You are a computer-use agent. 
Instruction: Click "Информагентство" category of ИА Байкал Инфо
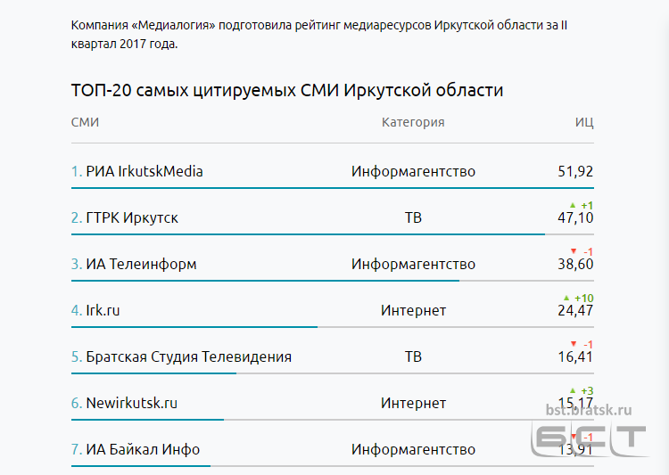[413, 449]
